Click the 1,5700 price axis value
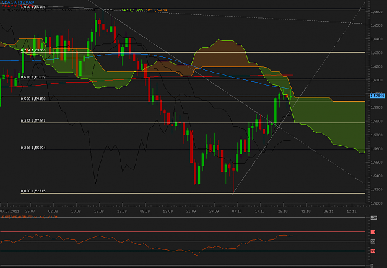Viewport: 387px width, 268px height. pyautogui.click(x=376, y=135)
